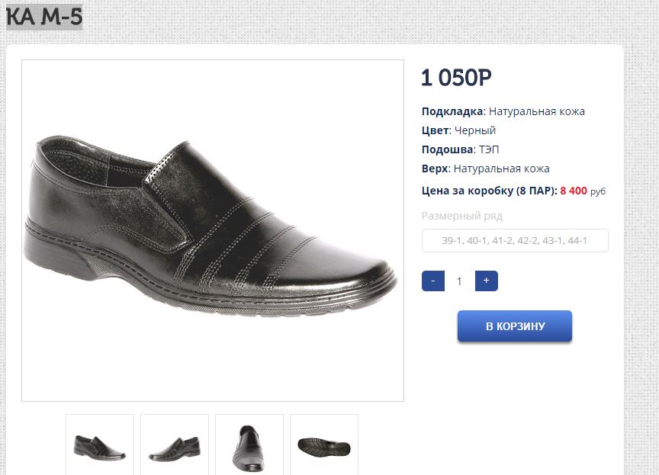659x475 pixels.
Task: Click the Верх label
Action: [434, 168]
